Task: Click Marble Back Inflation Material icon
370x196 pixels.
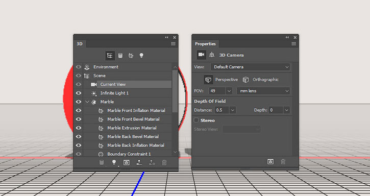Action: (x=101, y=145)
